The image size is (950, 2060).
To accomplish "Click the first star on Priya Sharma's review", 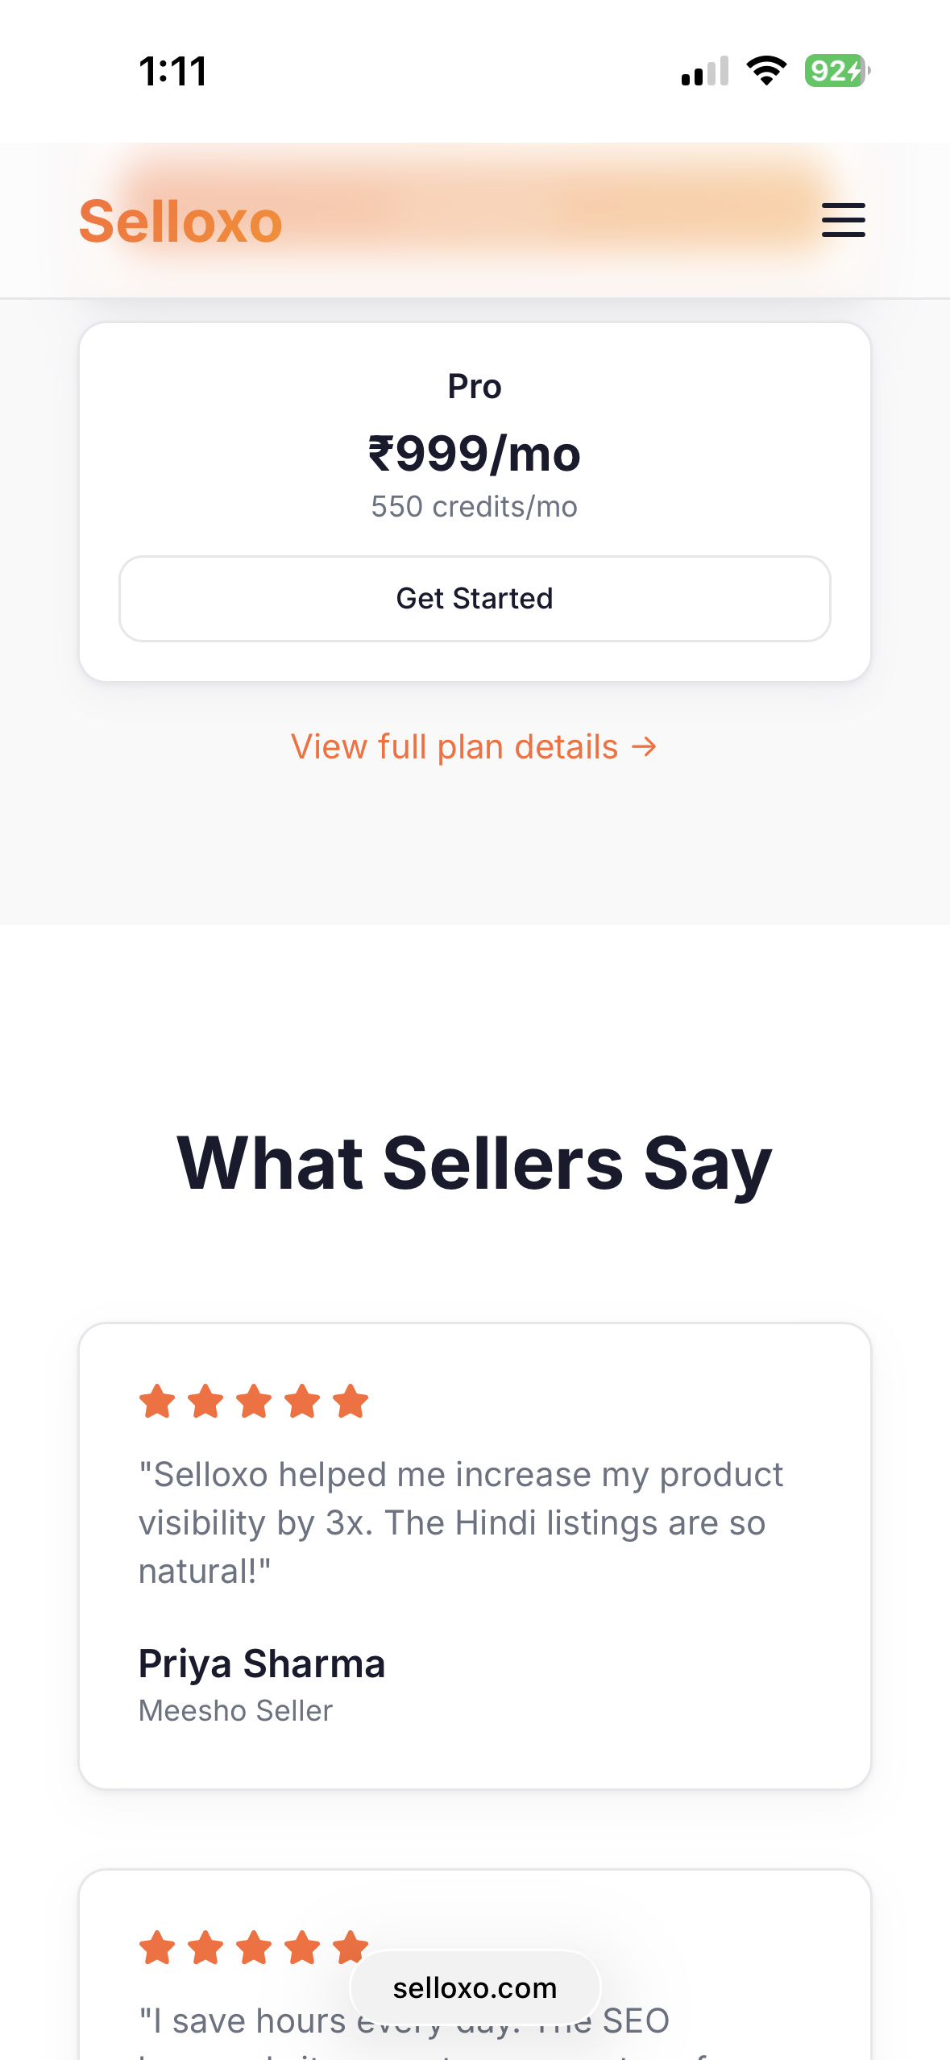I will pyautogui.click(x=159, y=1400).
